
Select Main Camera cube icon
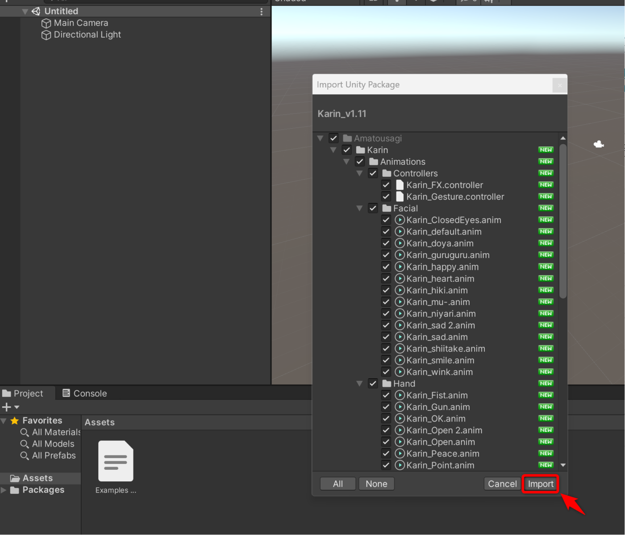pos(46,23)
